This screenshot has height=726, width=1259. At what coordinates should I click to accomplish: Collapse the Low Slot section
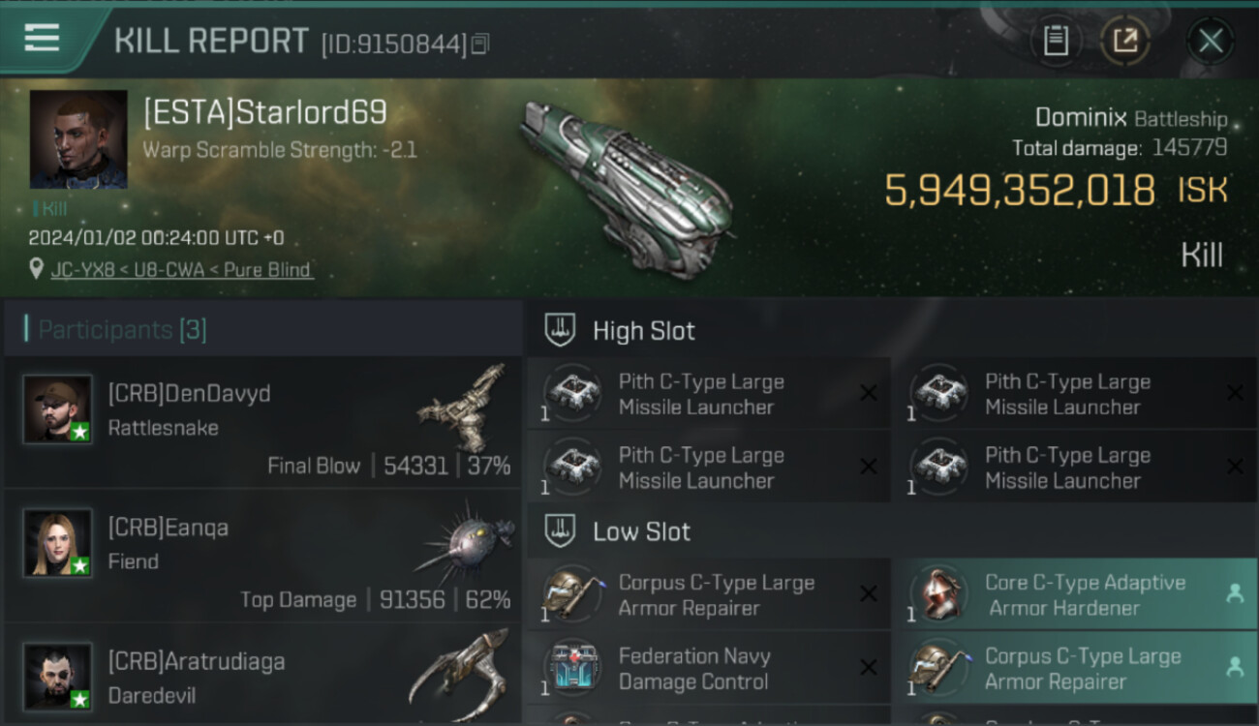[561, 531]
